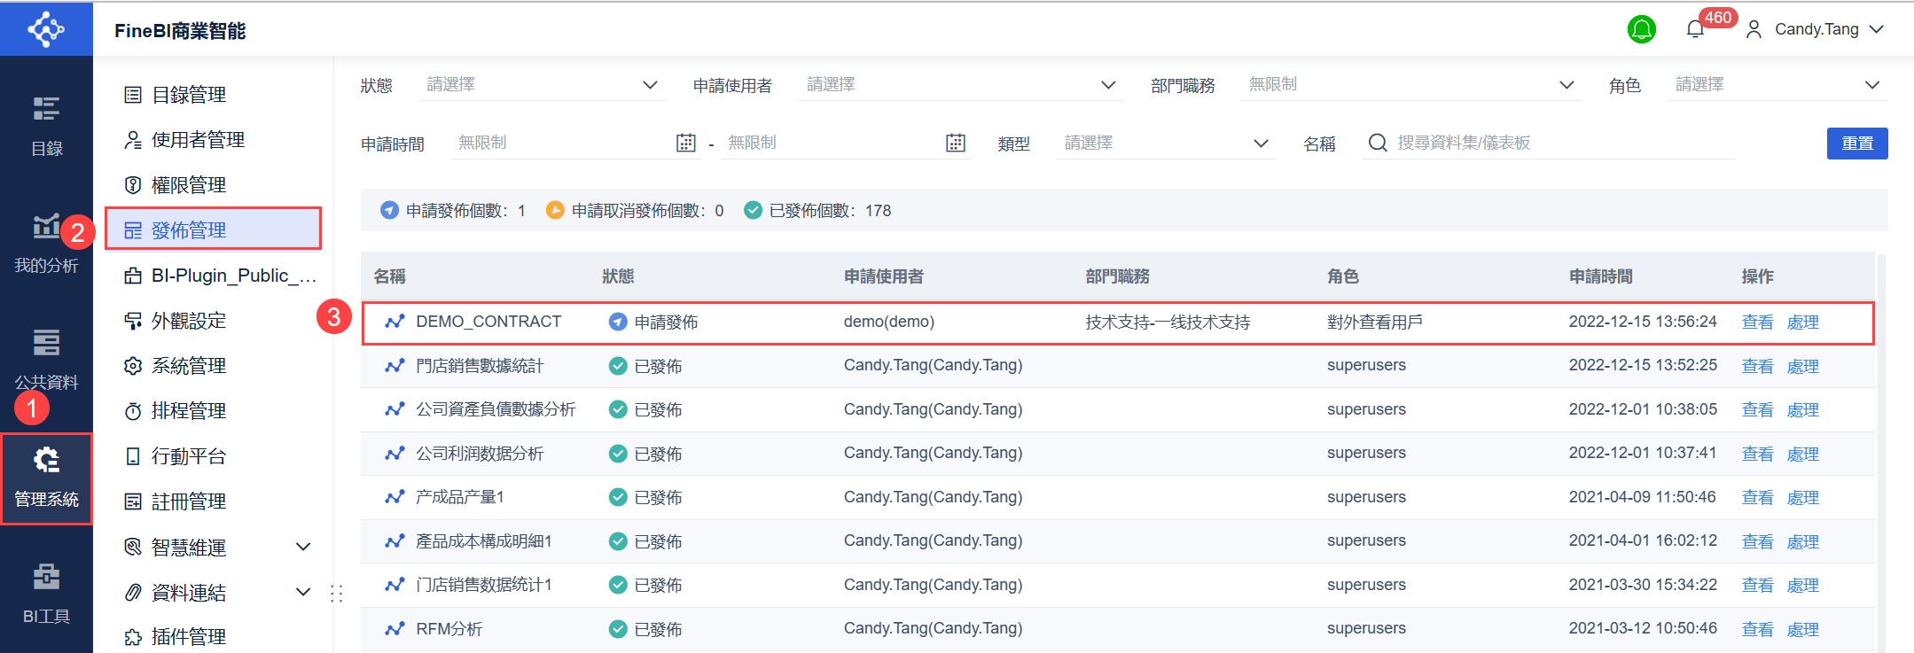
Task: Open the 狀態 filter dropdown
Action: (542, 85)
